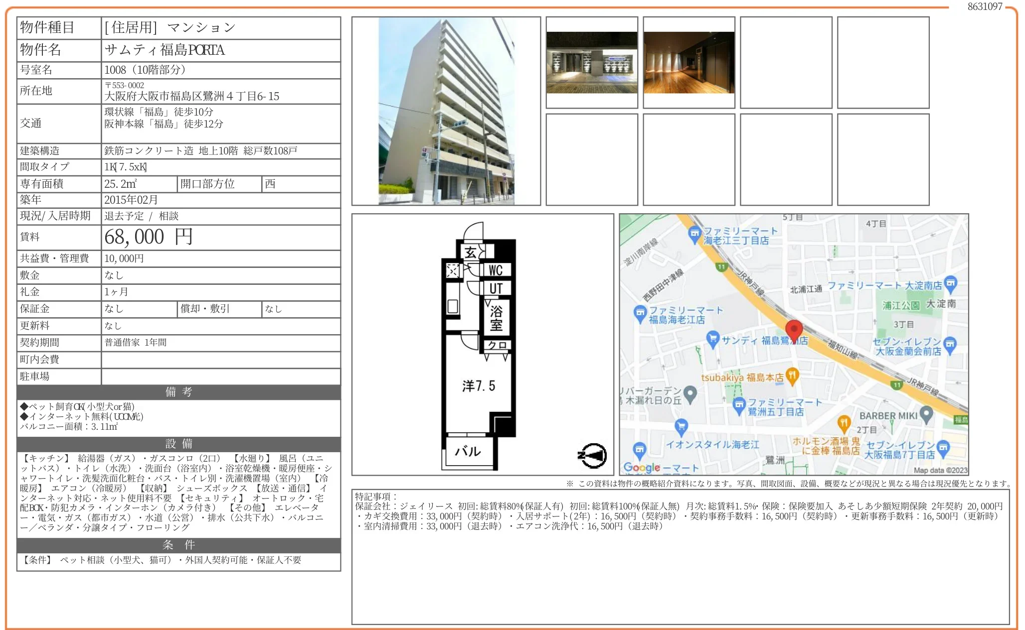Open the lobby hallway thumbnail photo
This screenshot has width=1025, height=630.
tap(688, 62)
